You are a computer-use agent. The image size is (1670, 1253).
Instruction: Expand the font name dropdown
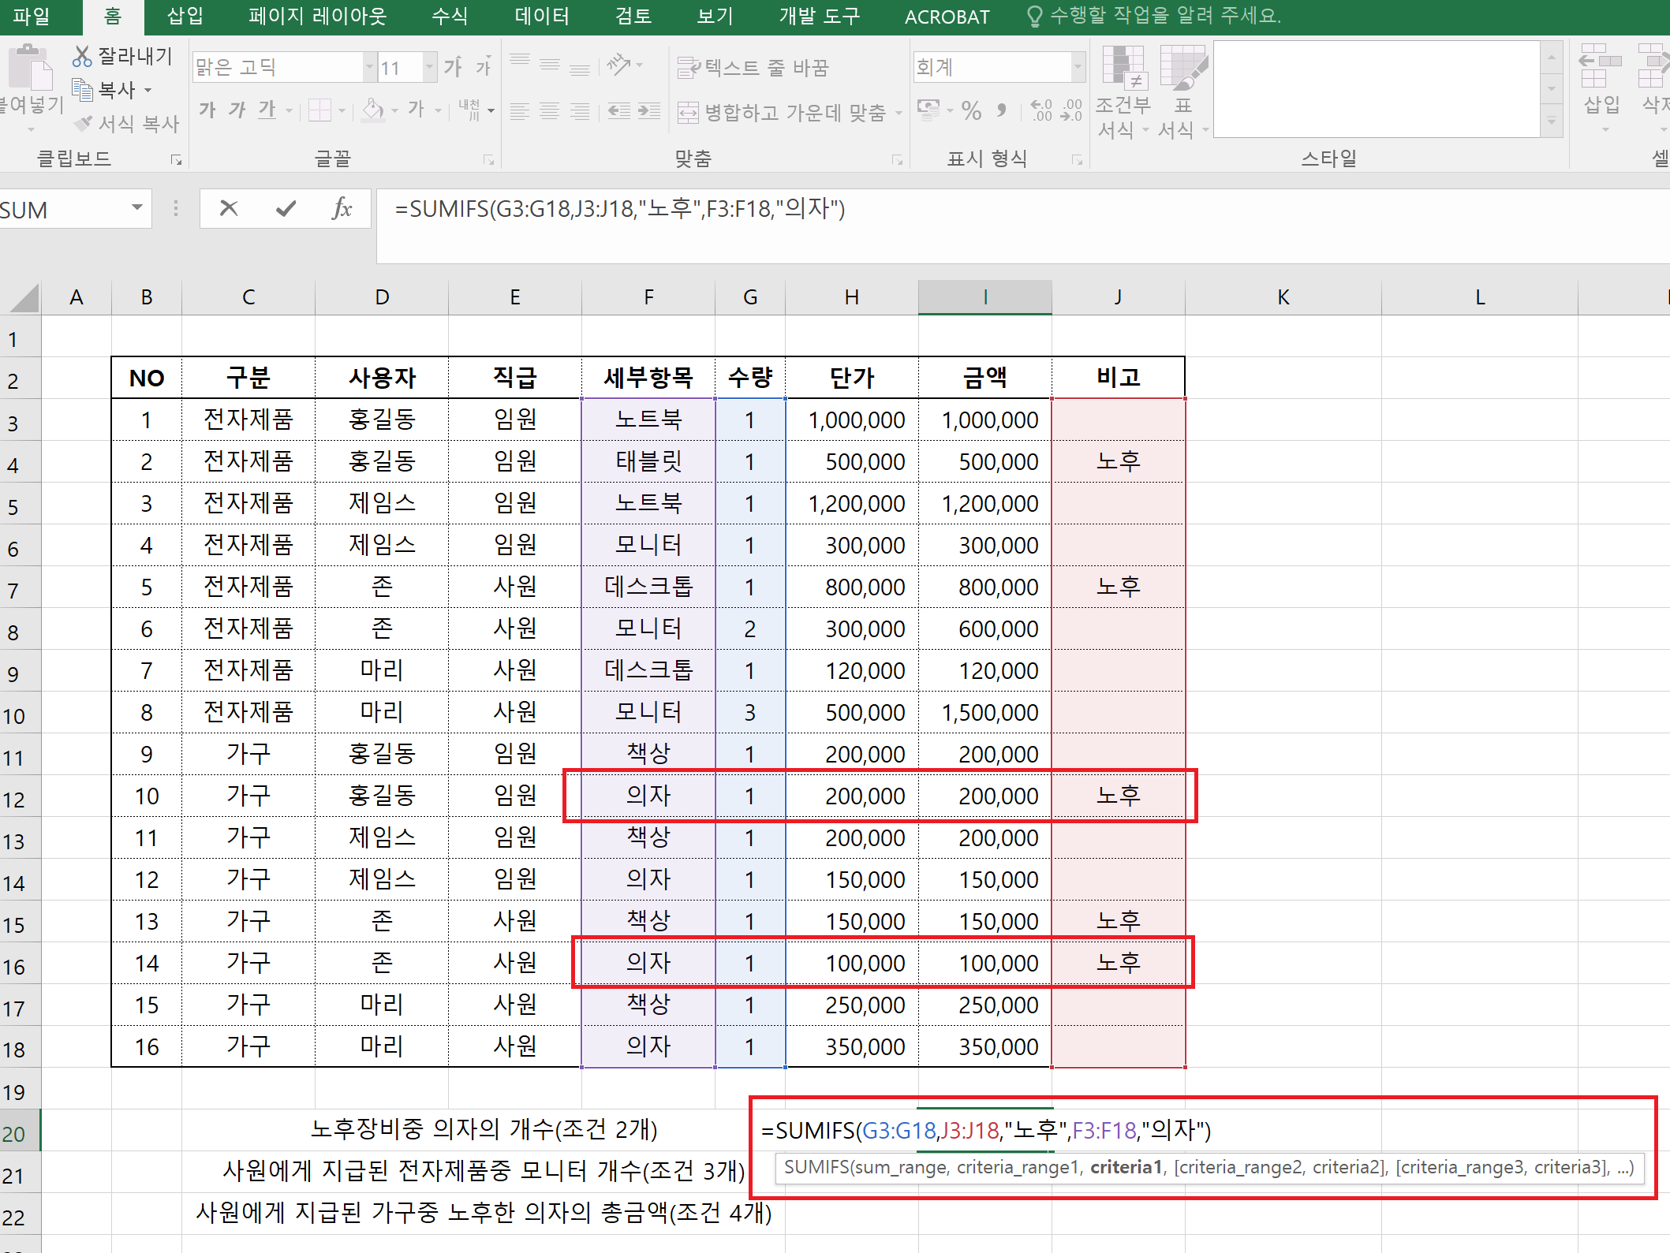[369, 68]
